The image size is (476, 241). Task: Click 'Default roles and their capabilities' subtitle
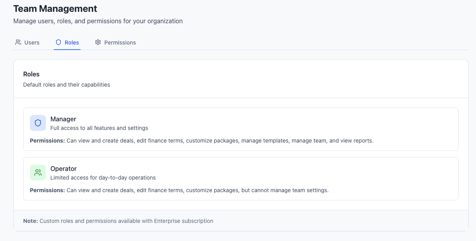[66, 84]
